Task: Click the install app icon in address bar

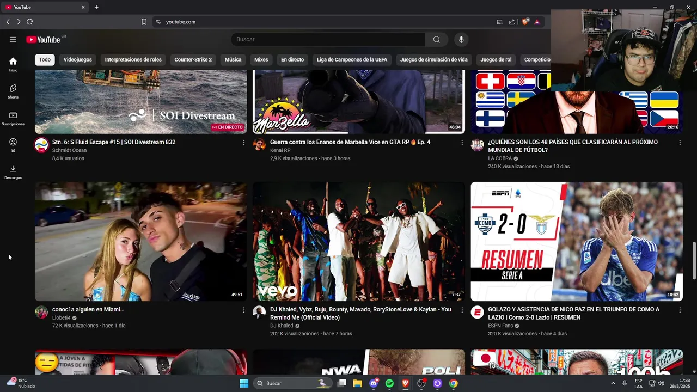Action: click(499, 22)
